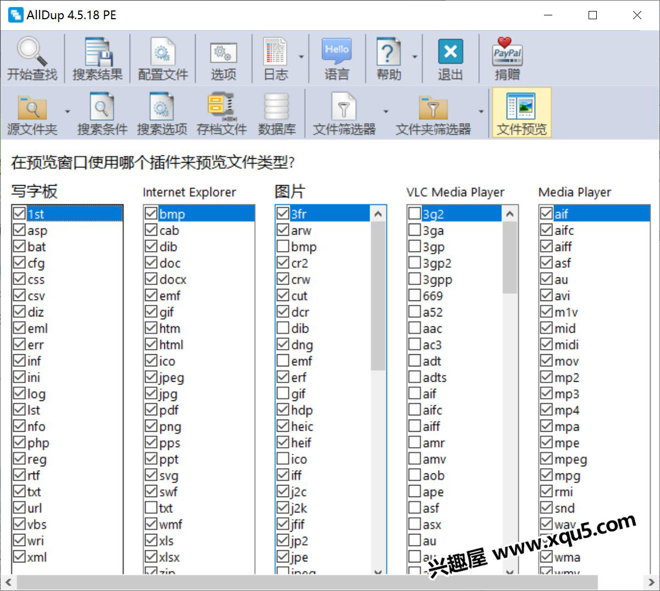Open the 搜索结果 toolbar icon
Image resolution: width=660 pixels, height=591 pixels.
click(x=98, y=52)
